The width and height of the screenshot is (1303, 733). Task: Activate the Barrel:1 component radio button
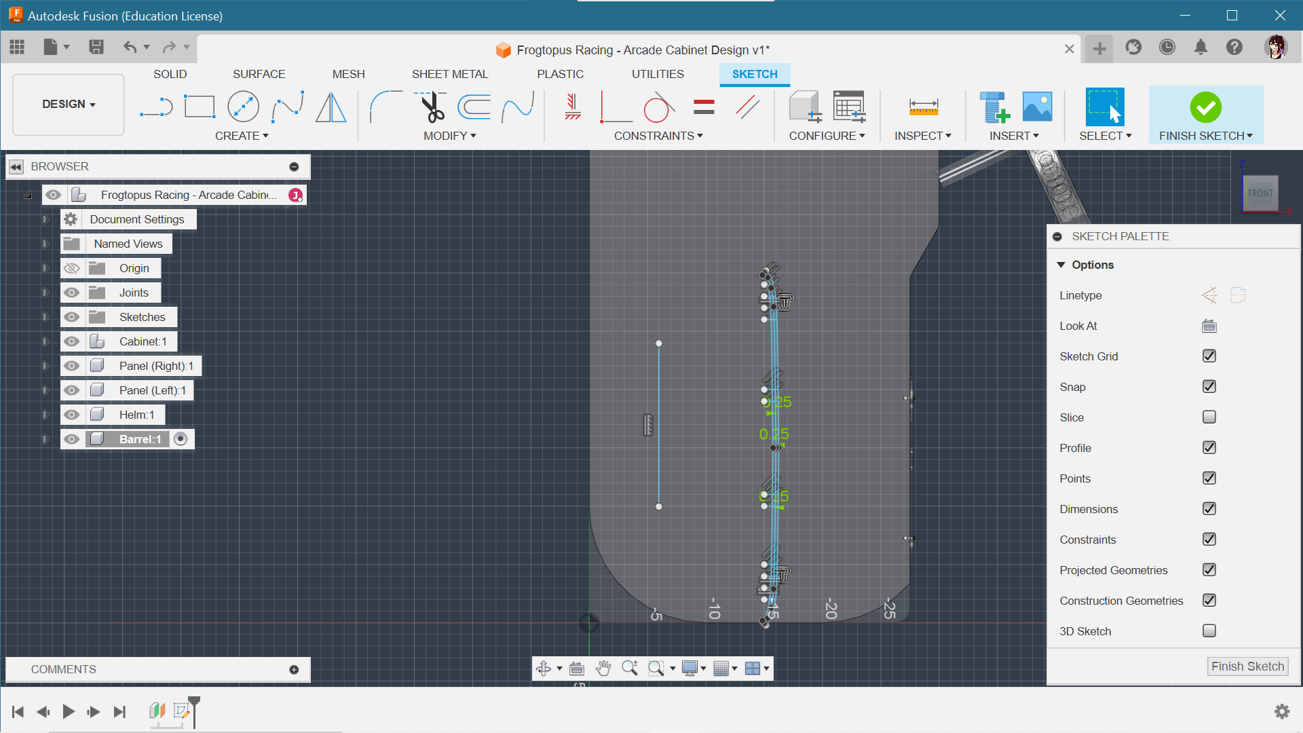click(x=181, y=439)
